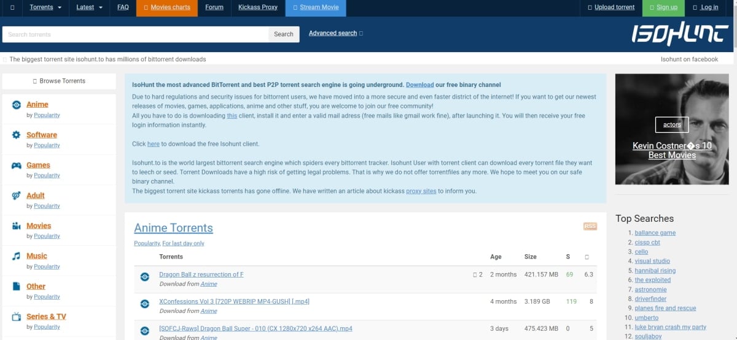Image resolution: width=737 pixels, height=340 pixels.
Task: Focus the Search torrents input field
Action: 135,34
